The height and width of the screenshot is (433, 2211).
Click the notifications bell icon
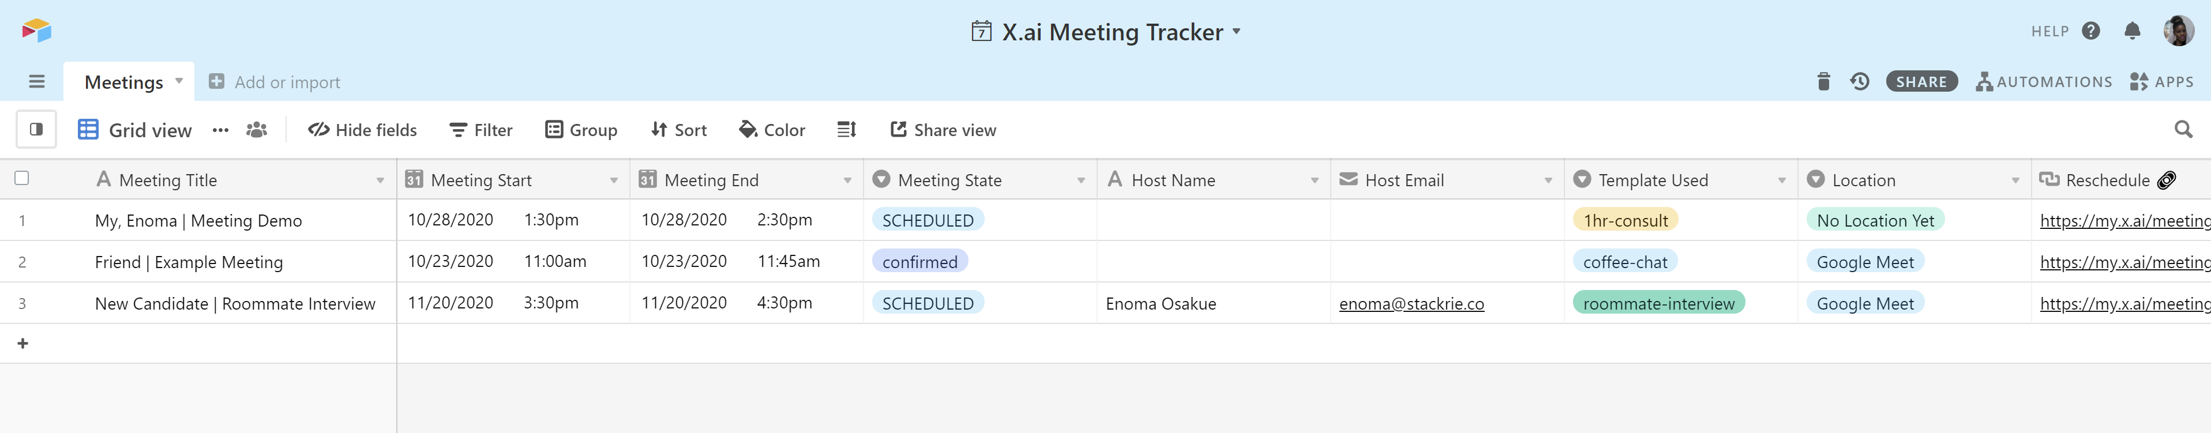(x=2132, y=31)
